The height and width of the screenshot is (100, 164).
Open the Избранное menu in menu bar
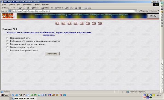click(x=27, y=5)
